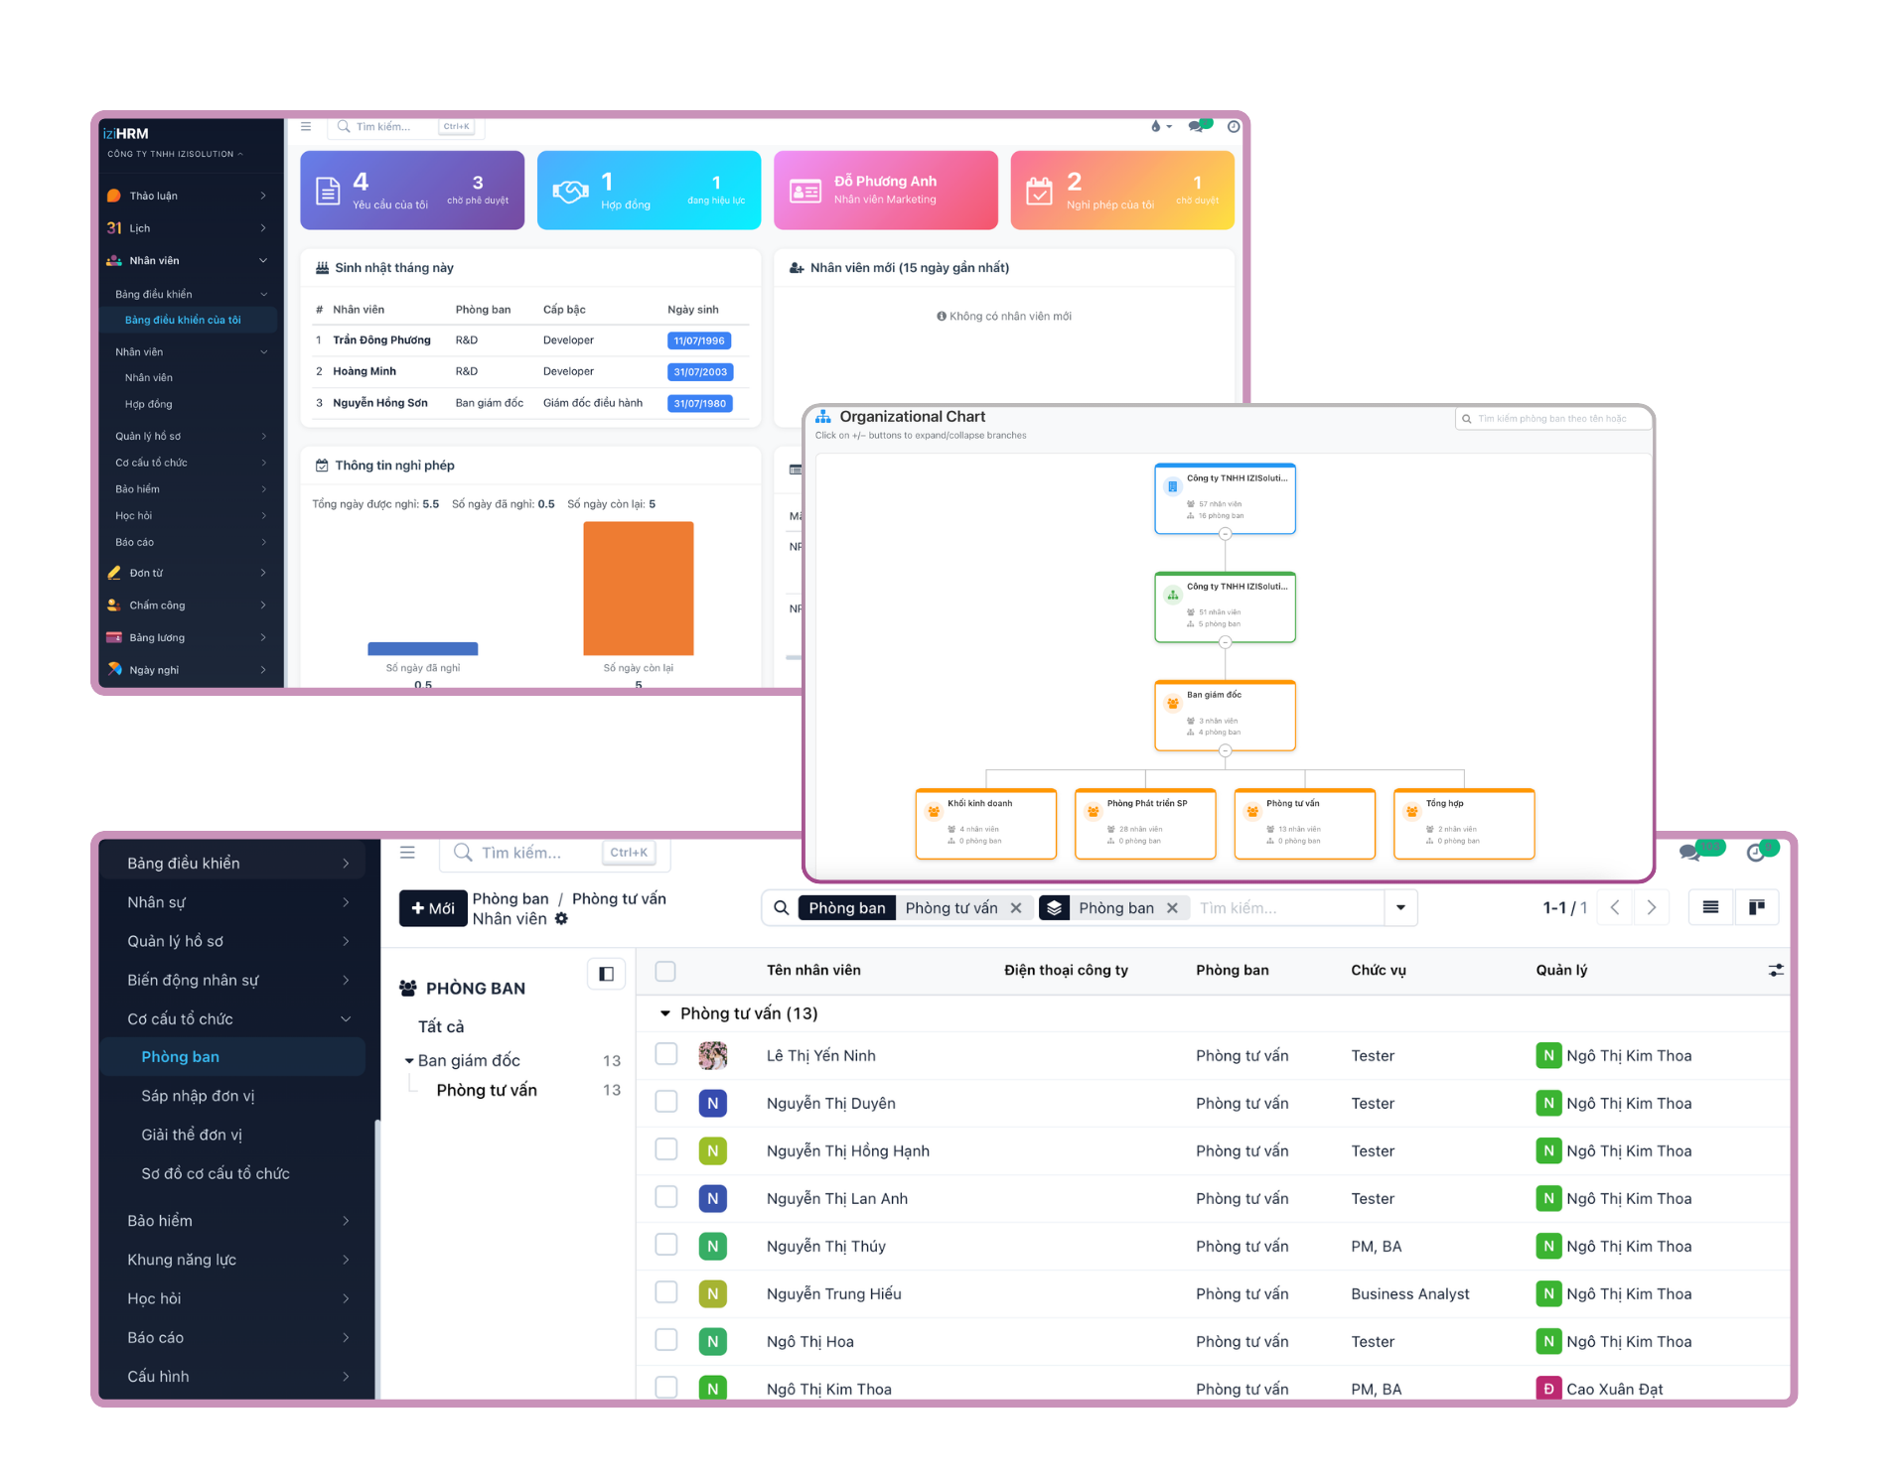Tick the checkbox for Nguyễn Thị Lan Anh
The height and width of the screenshot is (1477, 1900).
coord(665,1197)
